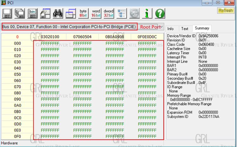Select row offset 000

point(17,43)
